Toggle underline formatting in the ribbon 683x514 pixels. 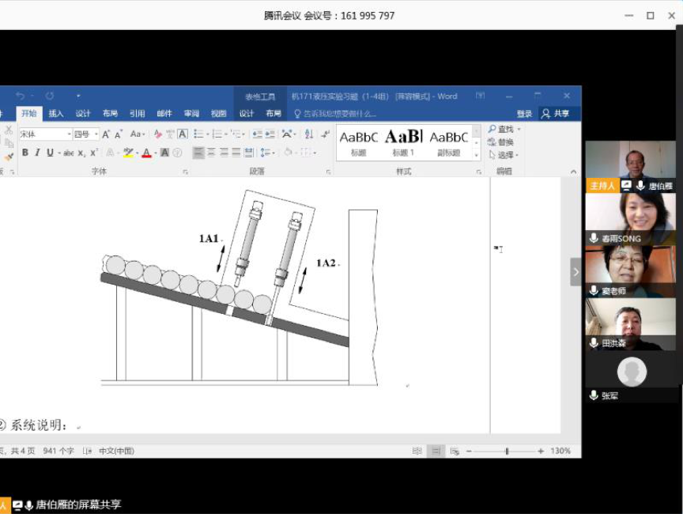point(50,153)
